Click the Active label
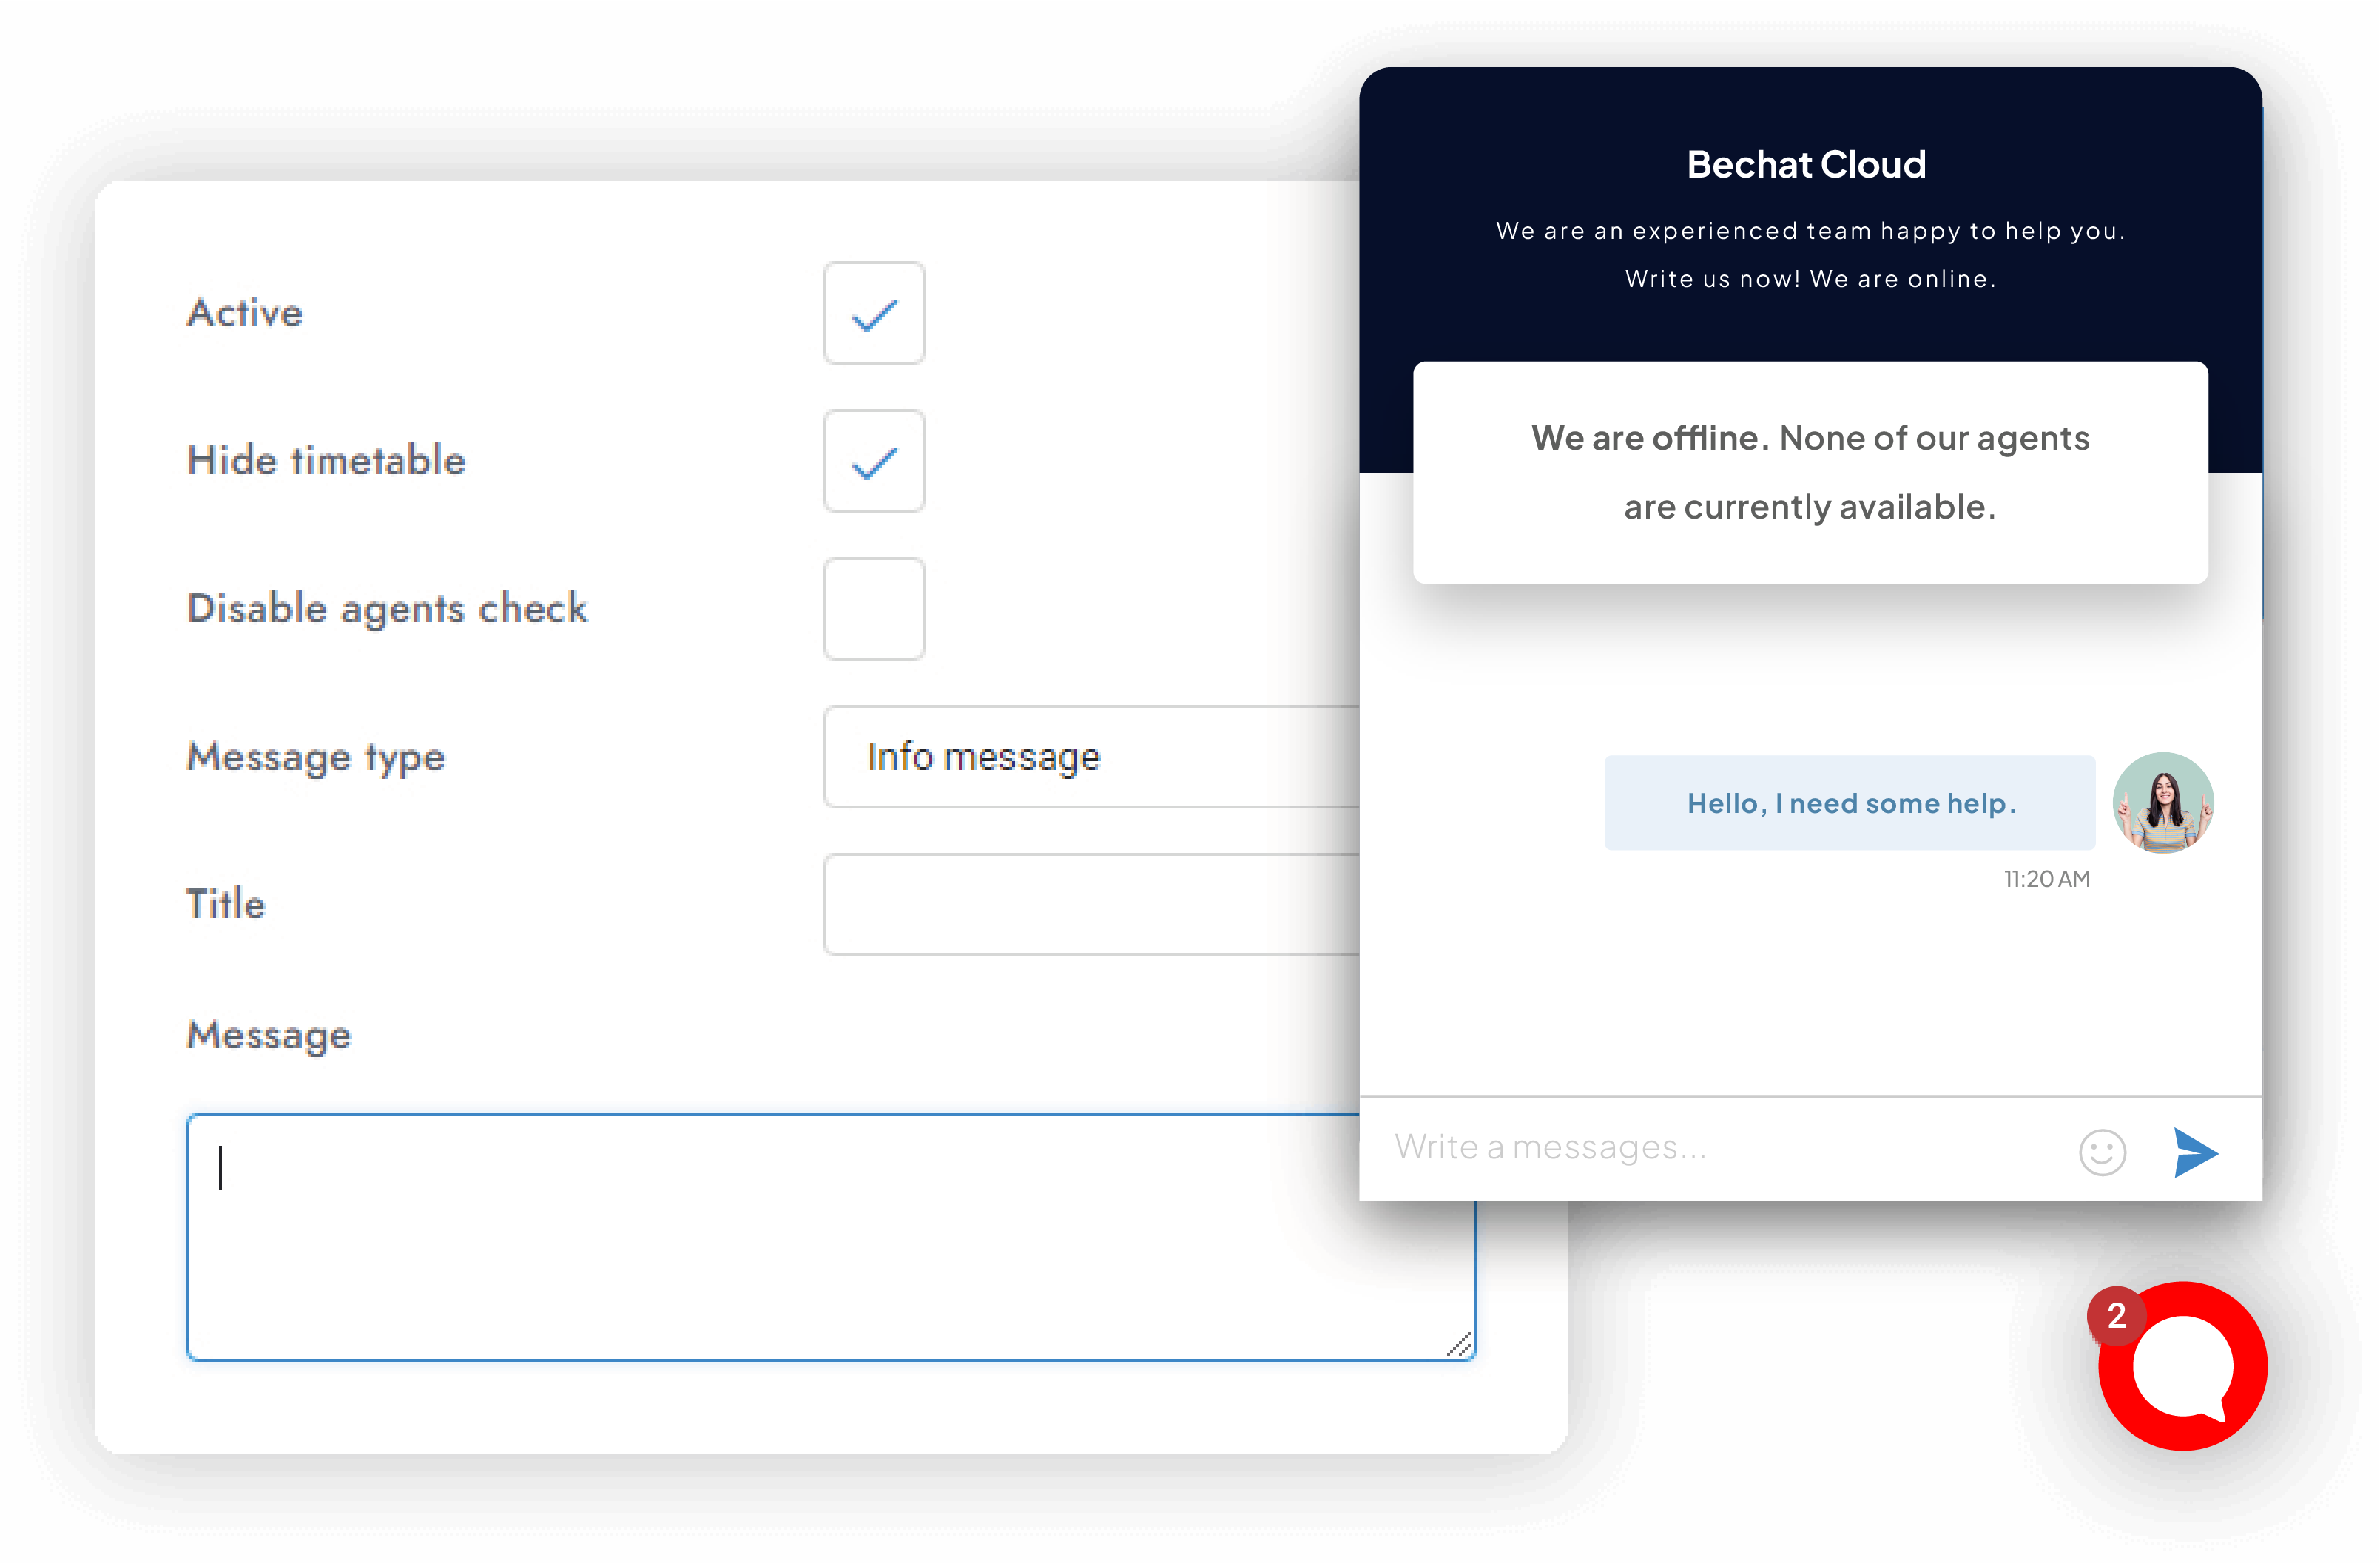Viewport: 2380px width, 1563px height. point(245,313)
